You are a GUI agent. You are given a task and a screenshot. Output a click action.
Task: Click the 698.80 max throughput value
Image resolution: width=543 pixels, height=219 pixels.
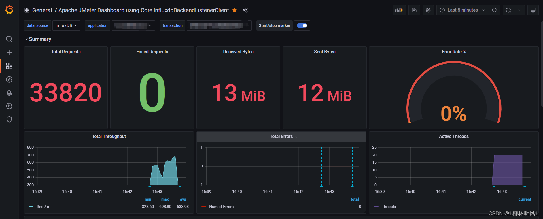165,207
